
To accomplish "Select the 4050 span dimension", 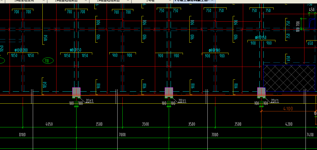I will (49, 124).
